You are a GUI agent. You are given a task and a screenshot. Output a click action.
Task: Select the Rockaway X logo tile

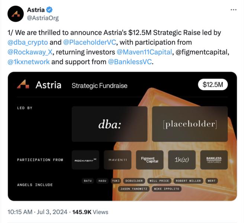click(86, 160)
